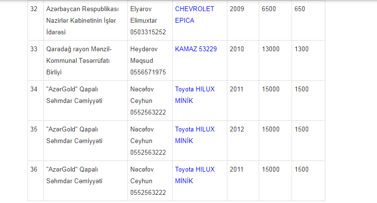Select Azərbaycan Respublikası Nazirlər Kabinetinin organization cell

[85, 20]
